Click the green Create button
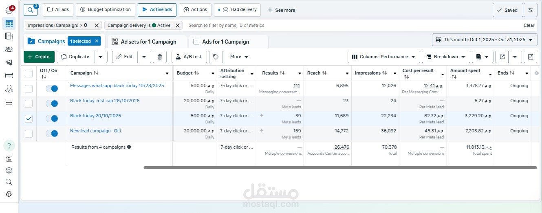Viewport: 542px width, 213px height. [39, 57]
